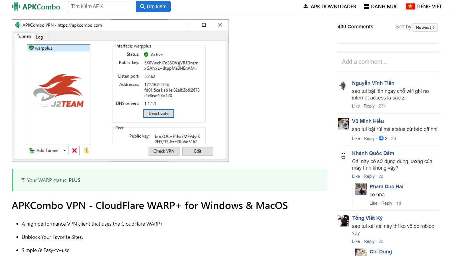Click Nguyễn Vĩnh Tiến's avatar
This screenshot has height=256, width=453.
(x=343, y=85)
